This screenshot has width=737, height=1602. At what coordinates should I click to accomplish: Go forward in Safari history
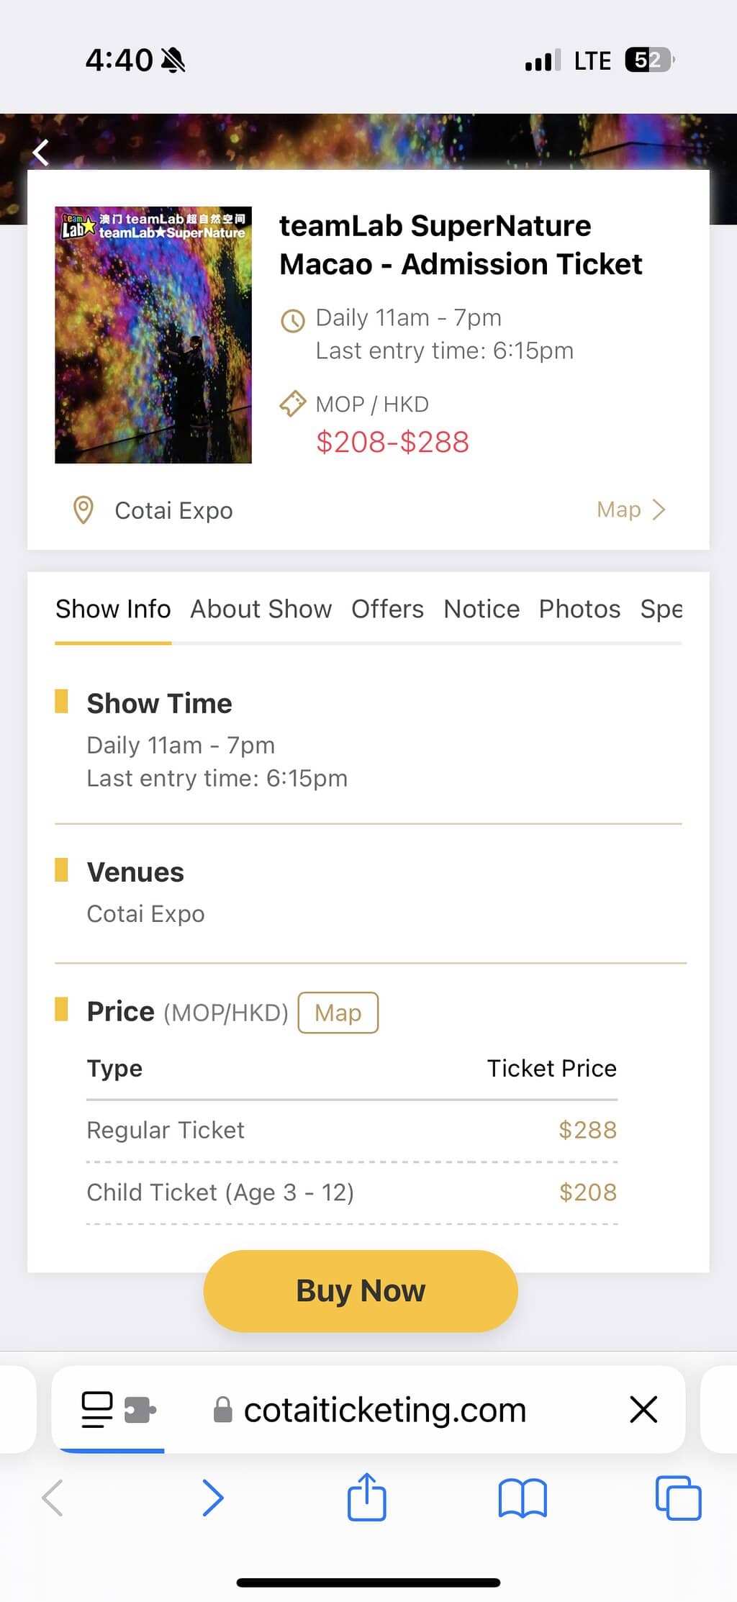[213, 1498]
